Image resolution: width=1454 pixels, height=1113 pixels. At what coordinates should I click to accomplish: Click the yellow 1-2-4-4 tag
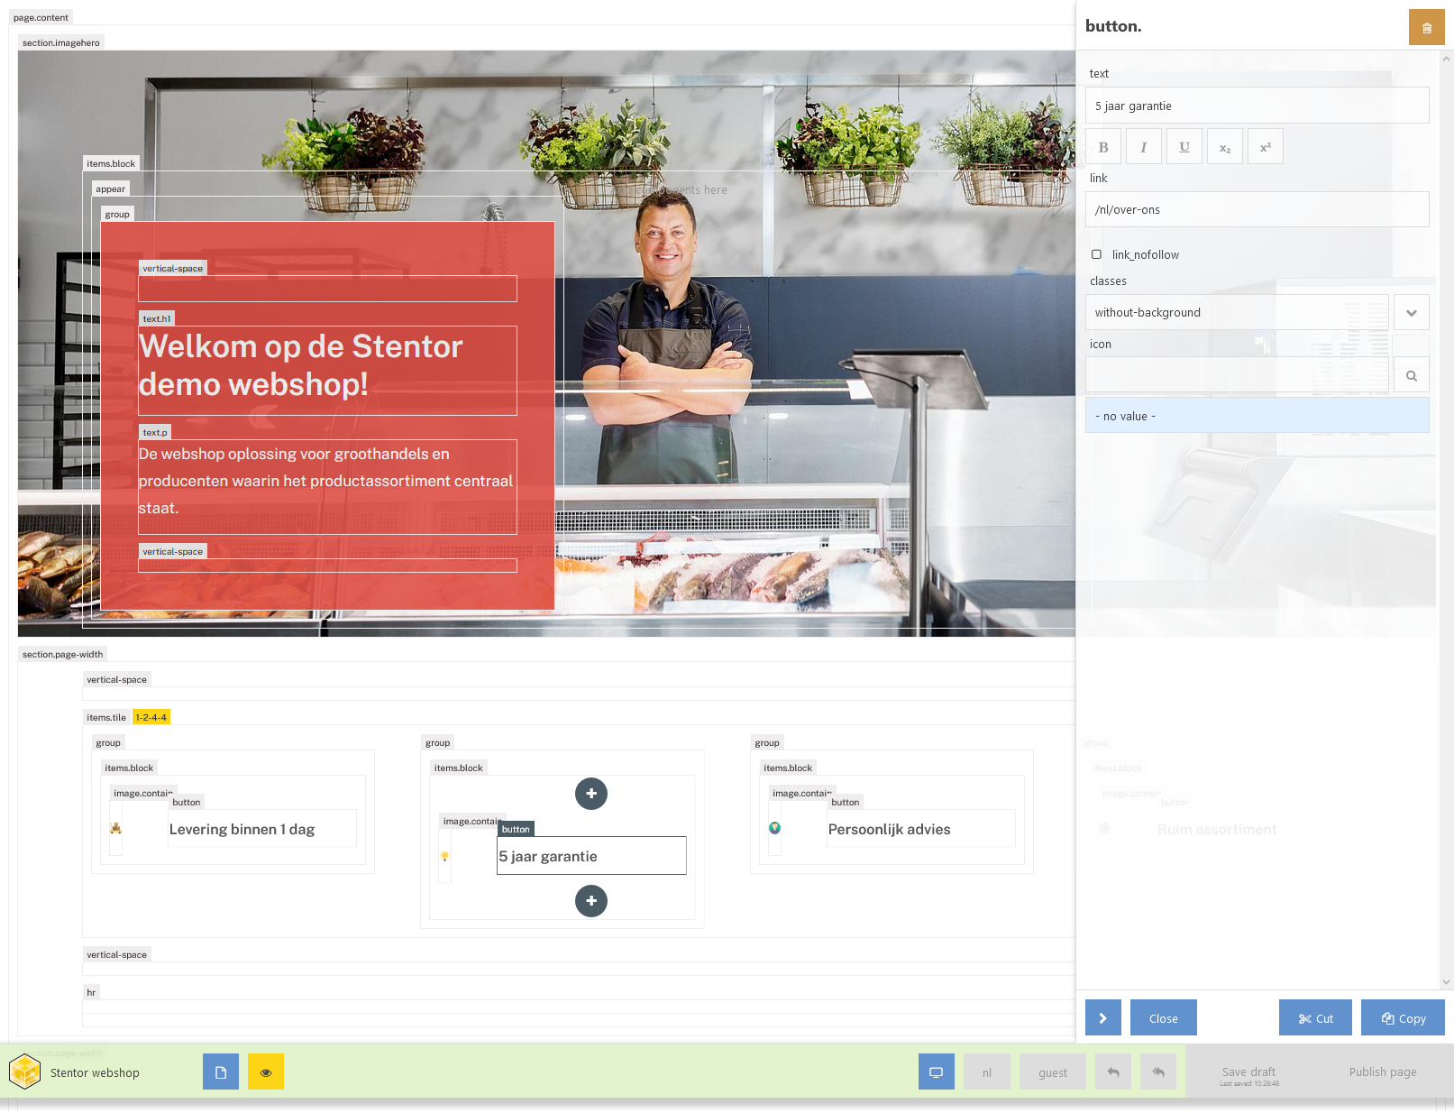151,717
